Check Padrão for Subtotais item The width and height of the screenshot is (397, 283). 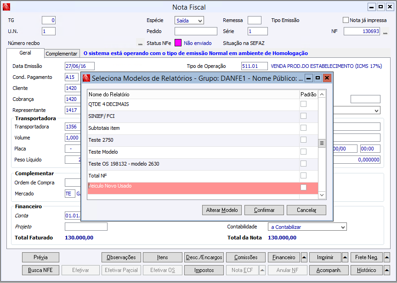[x=303, y=128]
